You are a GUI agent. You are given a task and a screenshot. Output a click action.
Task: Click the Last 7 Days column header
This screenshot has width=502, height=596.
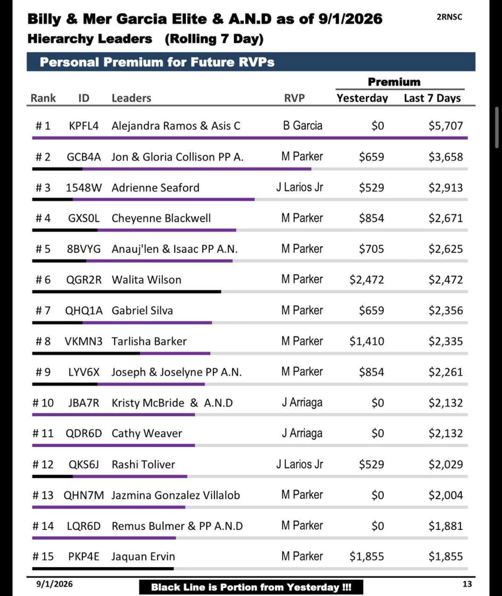pyautogui.click(x=432, y=98)
